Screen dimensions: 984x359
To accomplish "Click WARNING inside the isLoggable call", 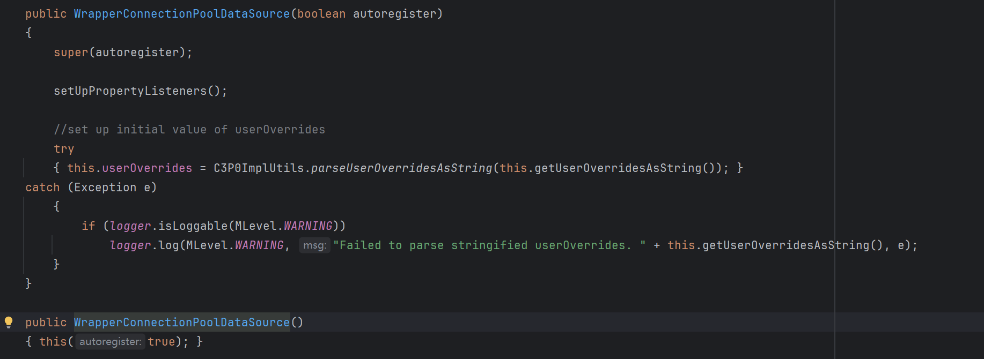I will (x=308, y=226).
